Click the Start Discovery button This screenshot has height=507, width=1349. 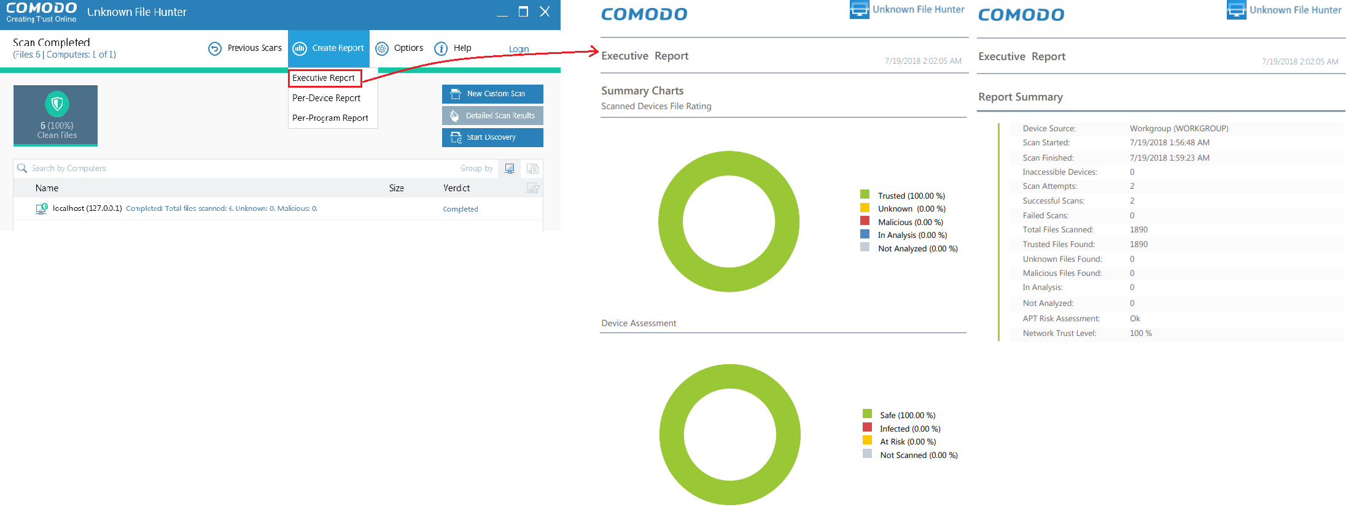pos(492,137)
